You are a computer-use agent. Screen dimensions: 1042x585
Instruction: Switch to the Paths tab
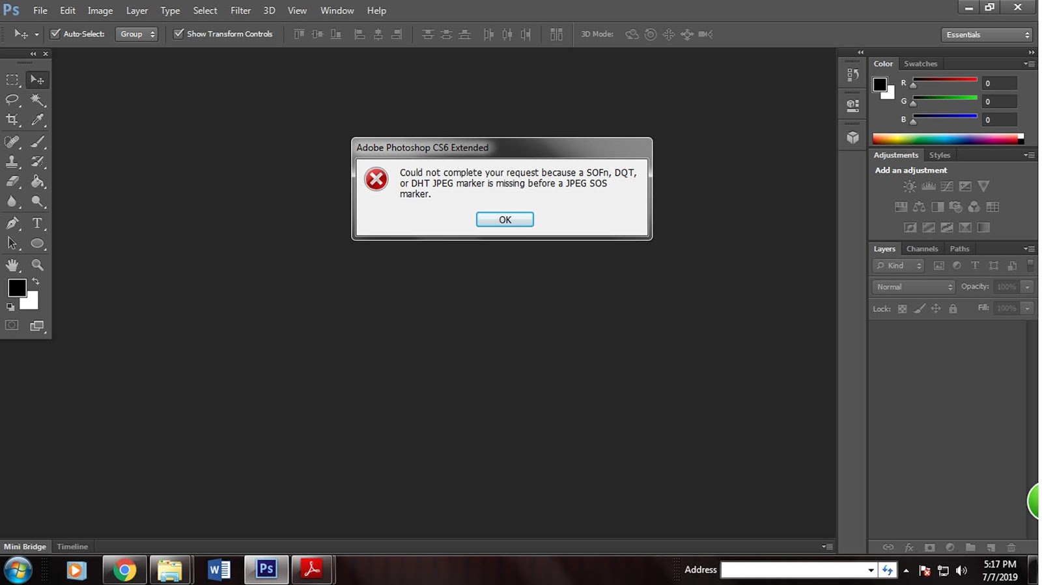pyautogui.click(x=959, y=249)
